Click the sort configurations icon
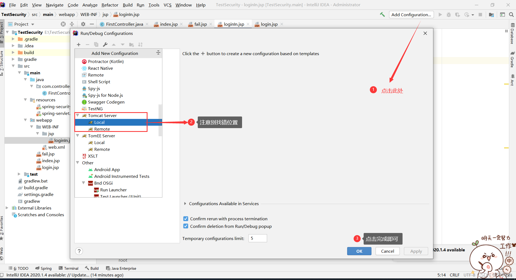The width and height of the screenshot is (516, 280). point(140,45)
